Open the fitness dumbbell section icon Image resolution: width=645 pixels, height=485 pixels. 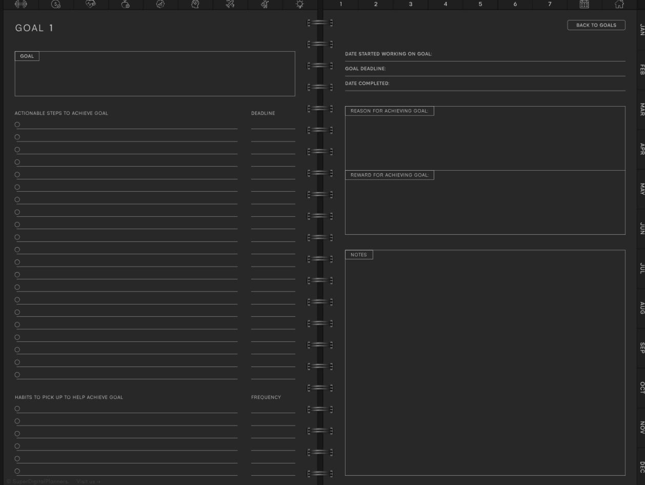(x=21, y=4)
